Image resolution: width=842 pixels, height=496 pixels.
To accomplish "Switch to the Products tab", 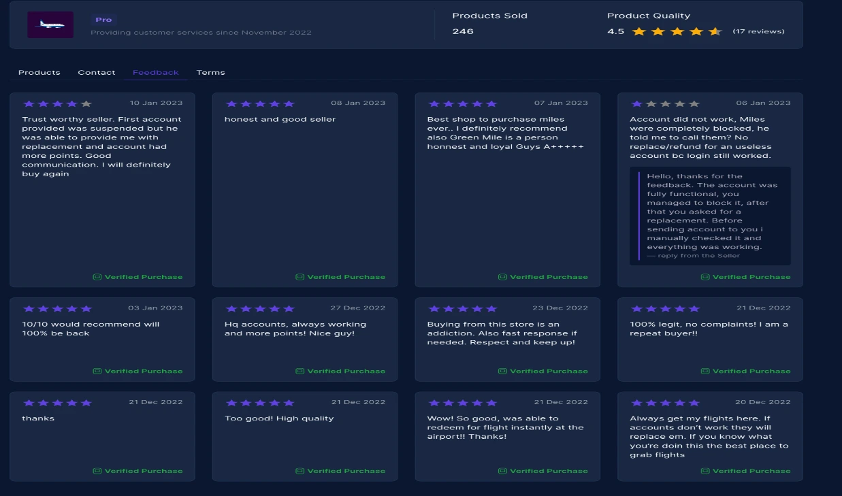I will (39, 72).
